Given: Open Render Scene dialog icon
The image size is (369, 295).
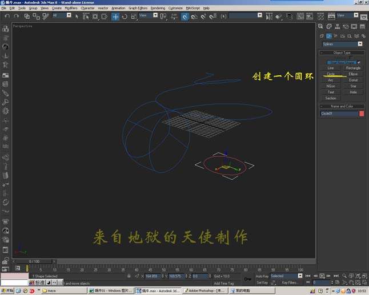Looking at the screenshot, I should 331,16.
